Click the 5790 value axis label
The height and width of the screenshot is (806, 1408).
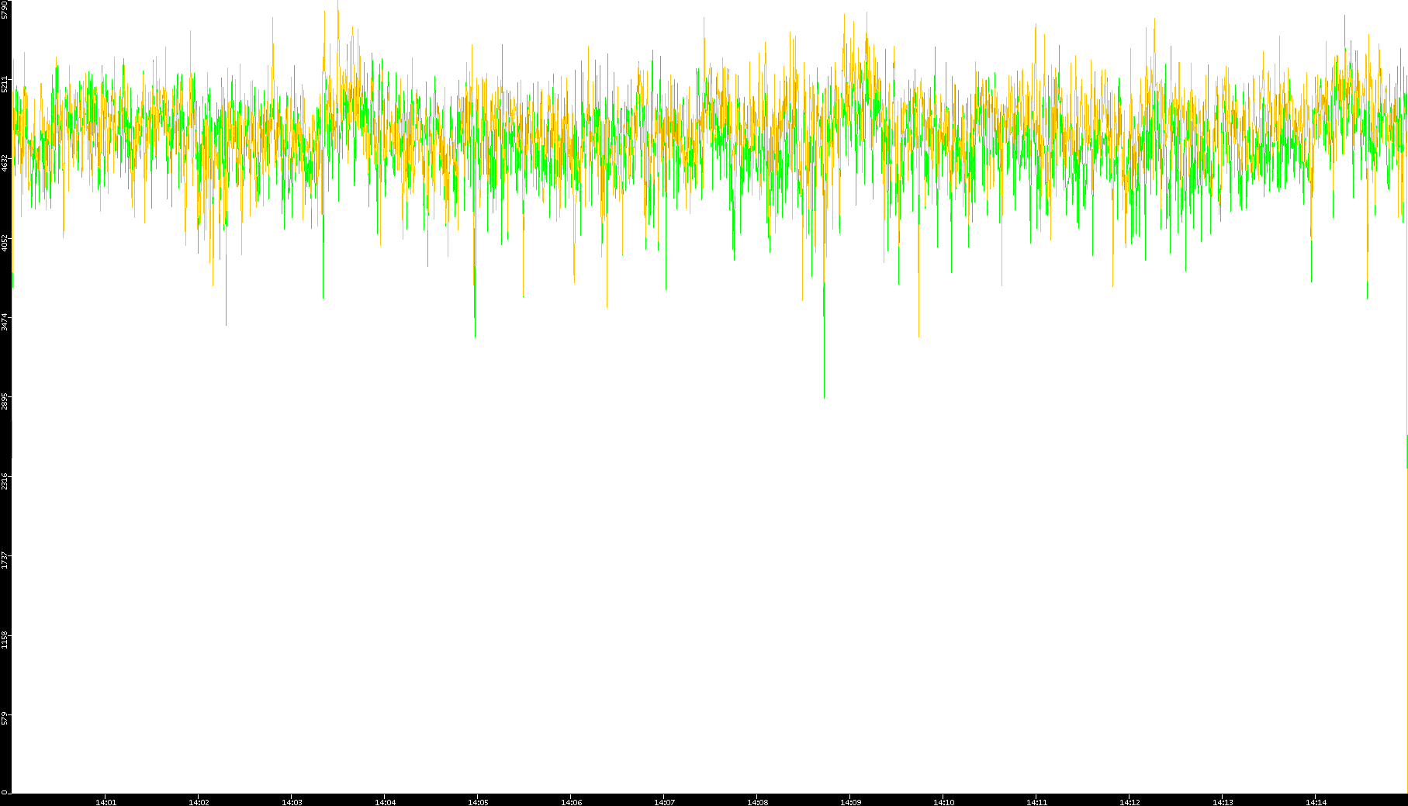coord(5,9)
